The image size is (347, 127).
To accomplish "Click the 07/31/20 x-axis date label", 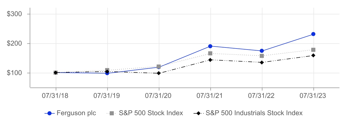I will click(x=159, y=96).
